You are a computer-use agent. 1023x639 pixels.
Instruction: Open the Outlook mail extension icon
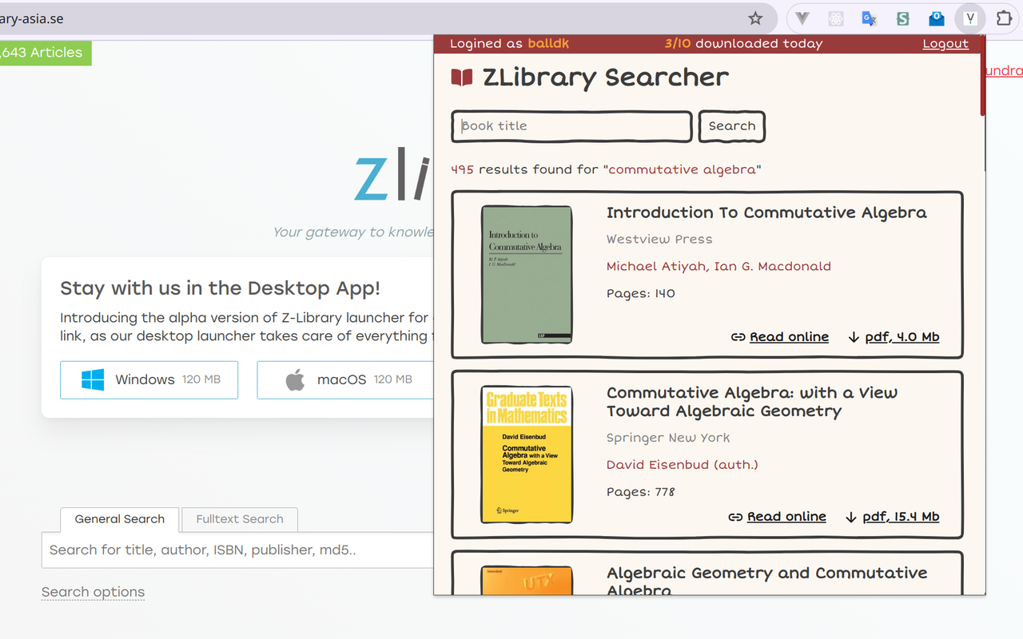(936, 18)
